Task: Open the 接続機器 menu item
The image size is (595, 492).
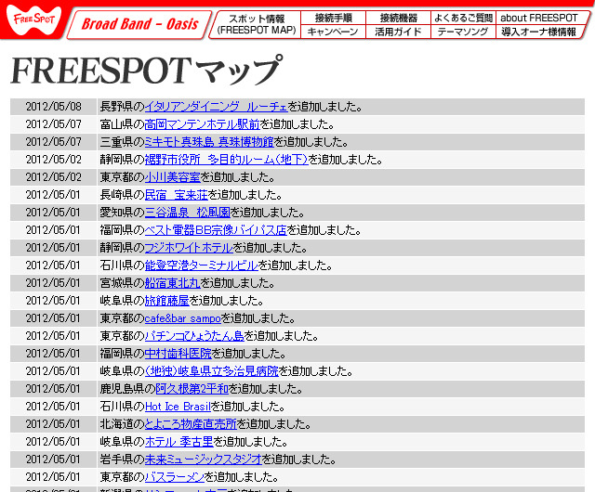Action: (399, 18)
